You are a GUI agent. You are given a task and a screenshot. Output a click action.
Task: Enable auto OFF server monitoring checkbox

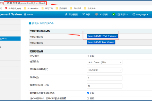point(88,98)
